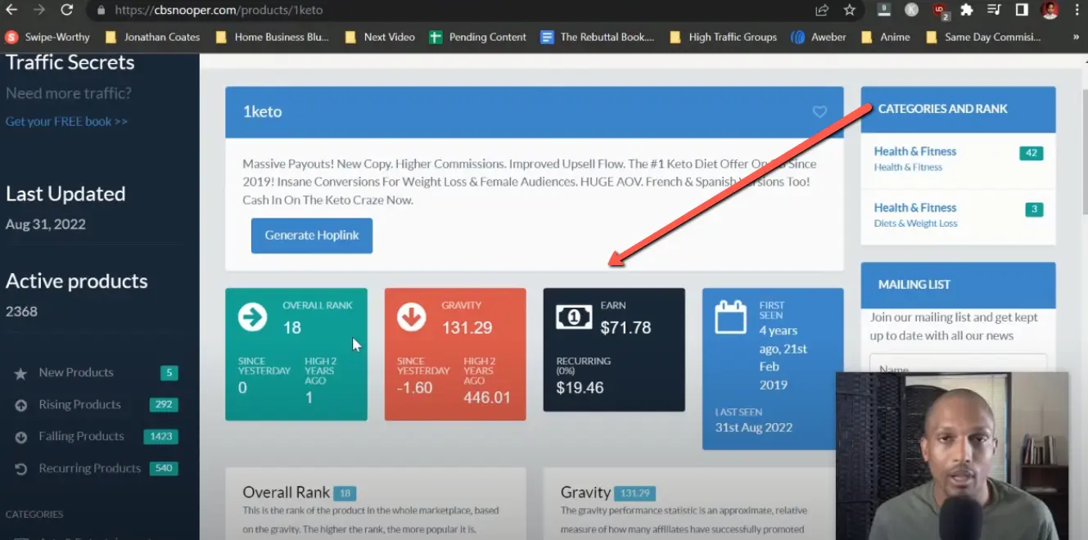Click the Name field in the mailing list

pos(956,367)
